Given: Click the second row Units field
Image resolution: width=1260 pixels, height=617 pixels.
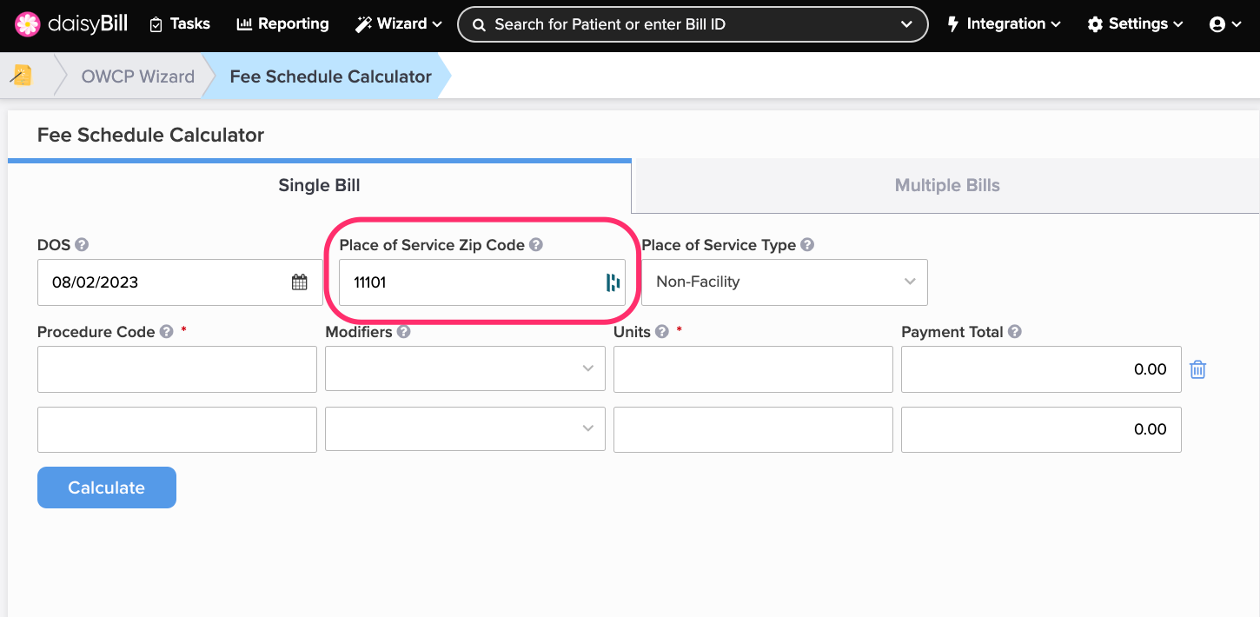Looking at the screenshot, I should tap(753, 429).
